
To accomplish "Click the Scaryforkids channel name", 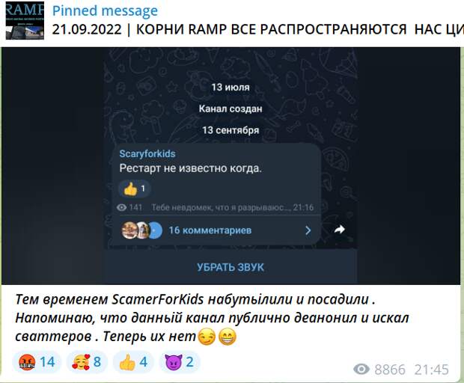I will [147, 154].
